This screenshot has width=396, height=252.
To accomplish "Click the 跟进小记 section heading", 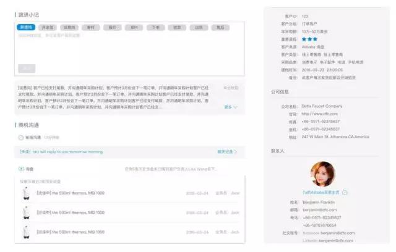I will click(x=28, y=15).
